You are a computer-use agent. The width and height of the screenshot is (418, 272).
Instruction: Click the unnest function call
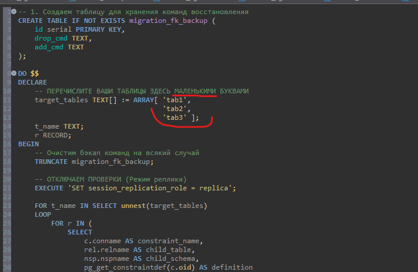(132, 206)
